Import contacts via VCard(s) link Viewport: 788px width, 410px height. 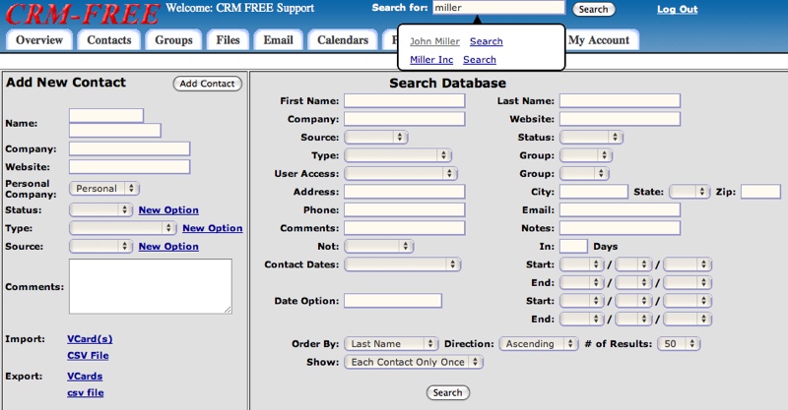click(90, 339)
